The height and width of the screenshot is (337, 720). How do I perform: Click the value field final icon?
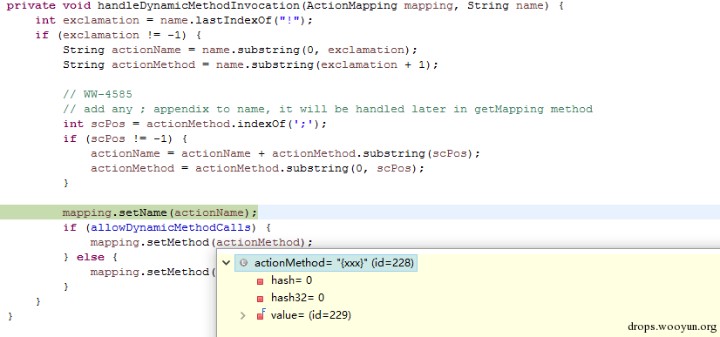pyautogui.click(x=261, y=315)
